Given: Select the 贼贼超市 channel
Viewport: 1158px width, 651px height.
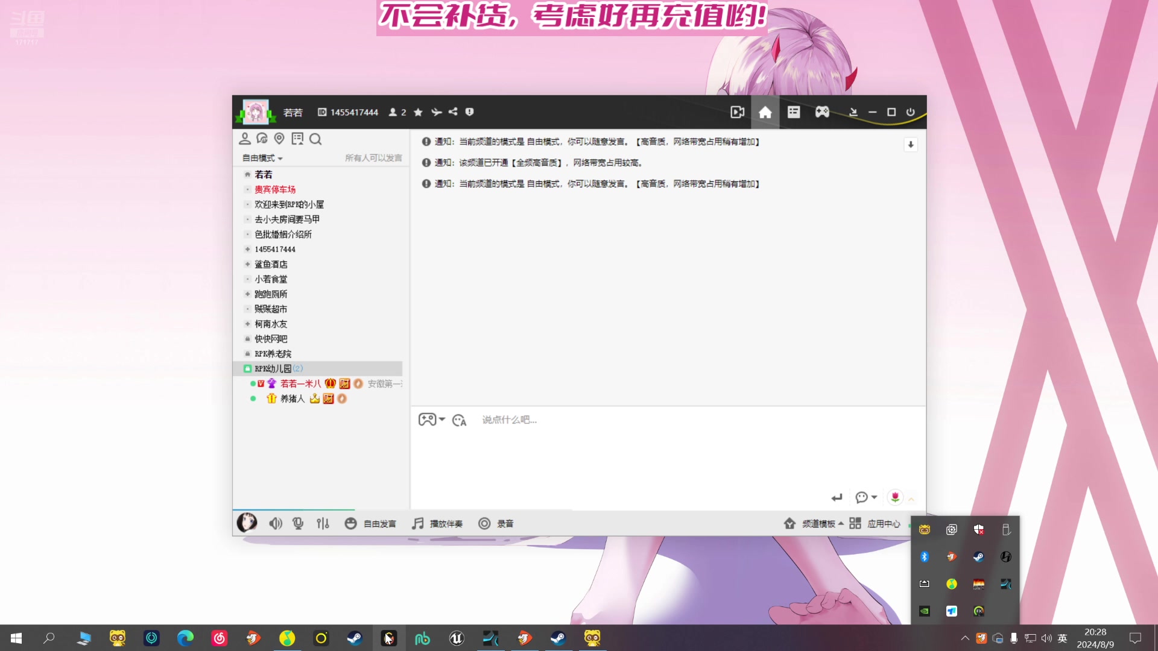Looking at the screenshot, I should 271,309.
